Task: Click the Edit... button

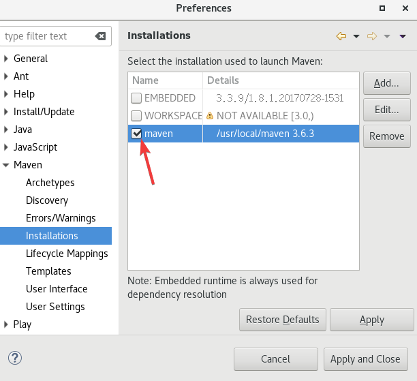Action: tap(387, 110)
